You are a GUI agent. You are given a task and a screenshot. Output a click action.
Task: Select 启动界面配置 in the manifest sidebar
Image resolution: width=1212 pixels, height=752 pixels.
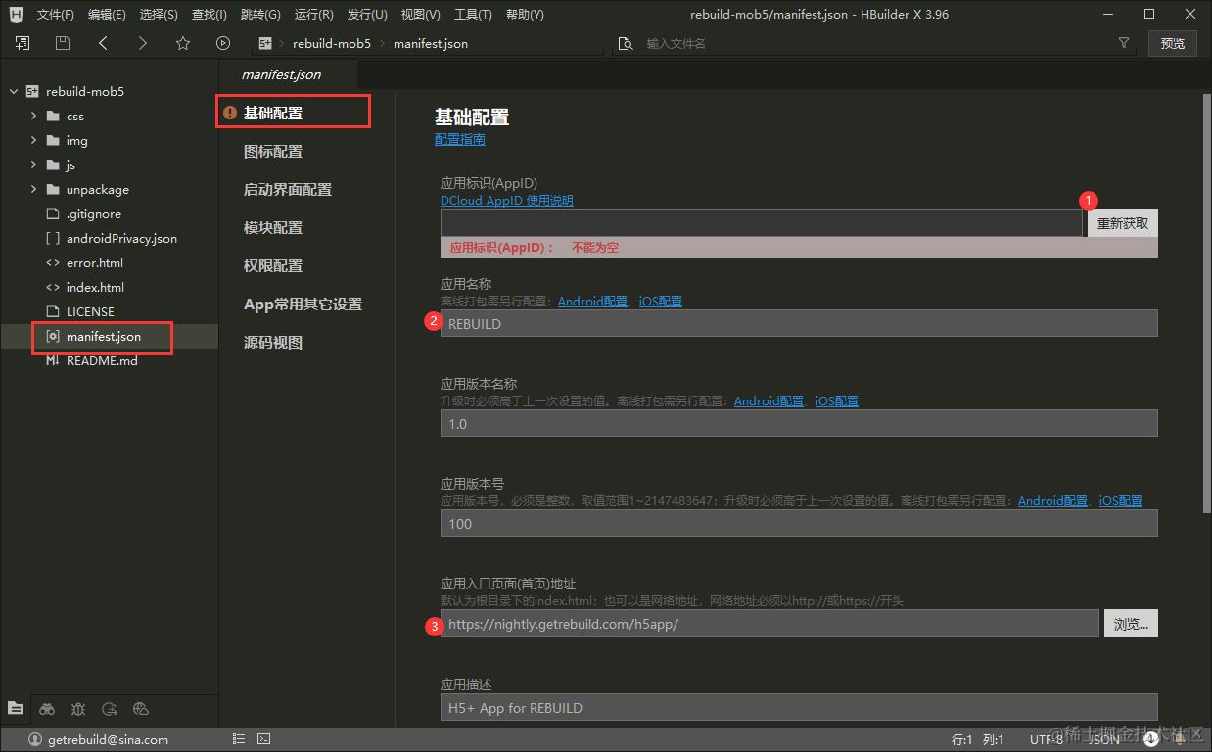coord(288,190)
